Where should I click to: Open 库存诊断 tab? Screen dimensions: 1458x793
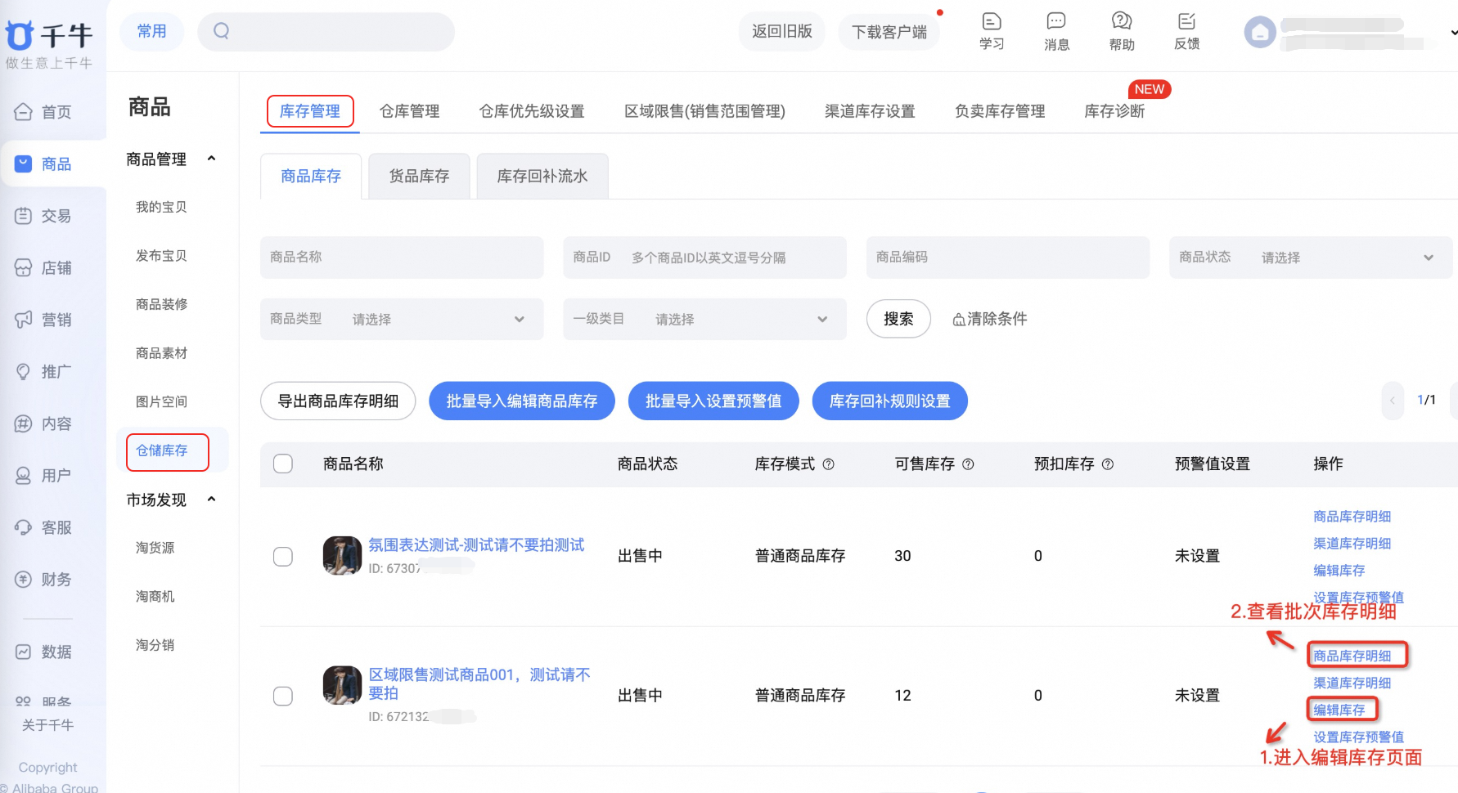1114,111
